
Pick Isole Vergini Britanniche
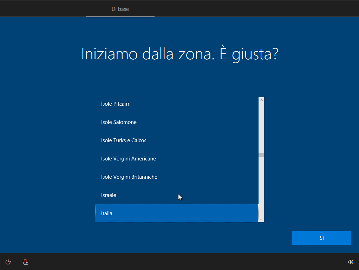click(177, 177)
